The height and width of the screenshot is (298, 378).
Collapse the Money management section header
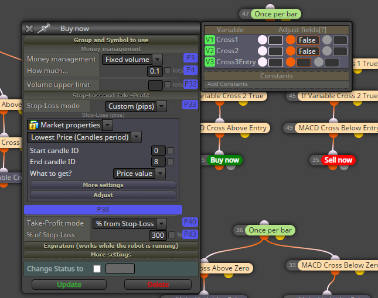[111, 49]
